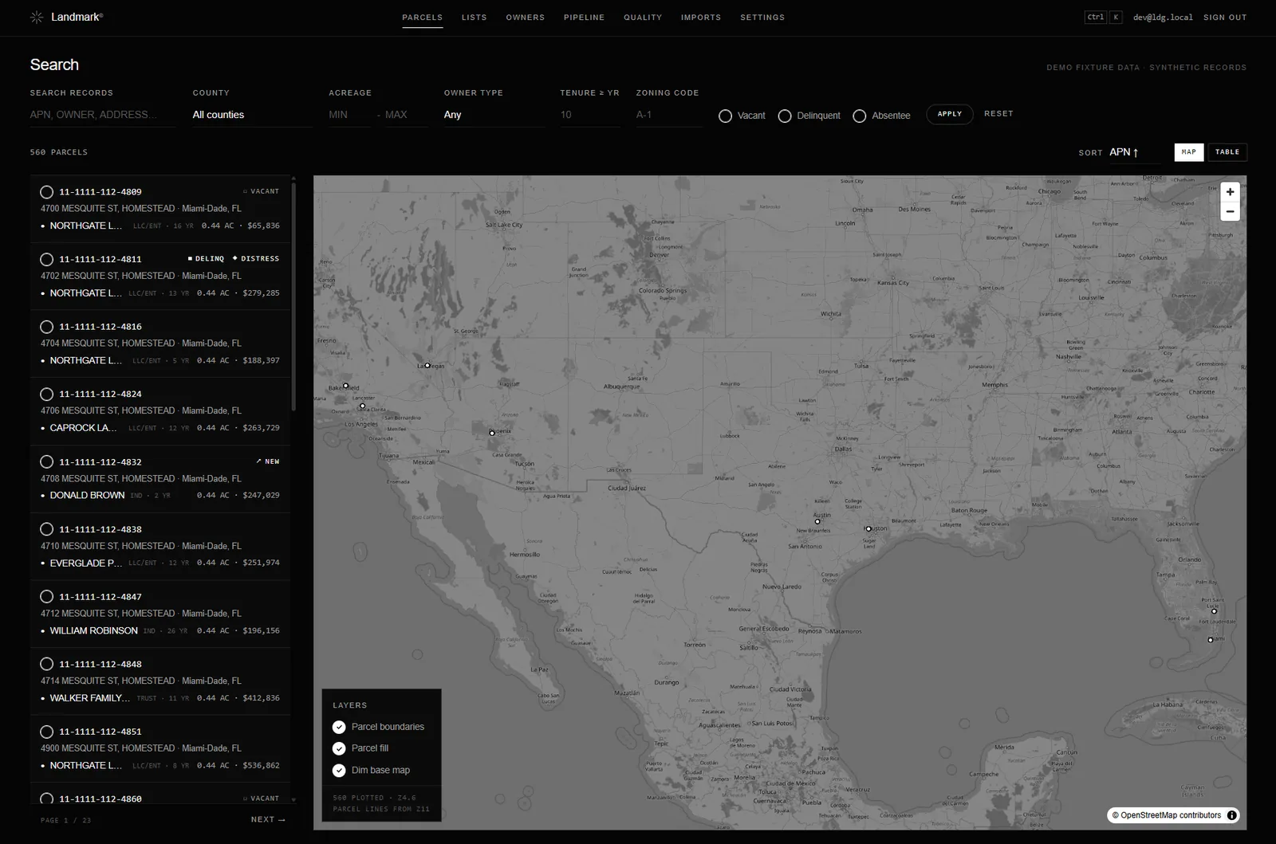Zoom out on the map
Screen dimensions: 1276x844
tap(1230, 212)
